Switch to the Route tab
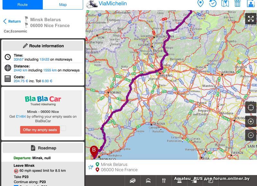Viewport: 257px width, 186px height. (22, 4)
